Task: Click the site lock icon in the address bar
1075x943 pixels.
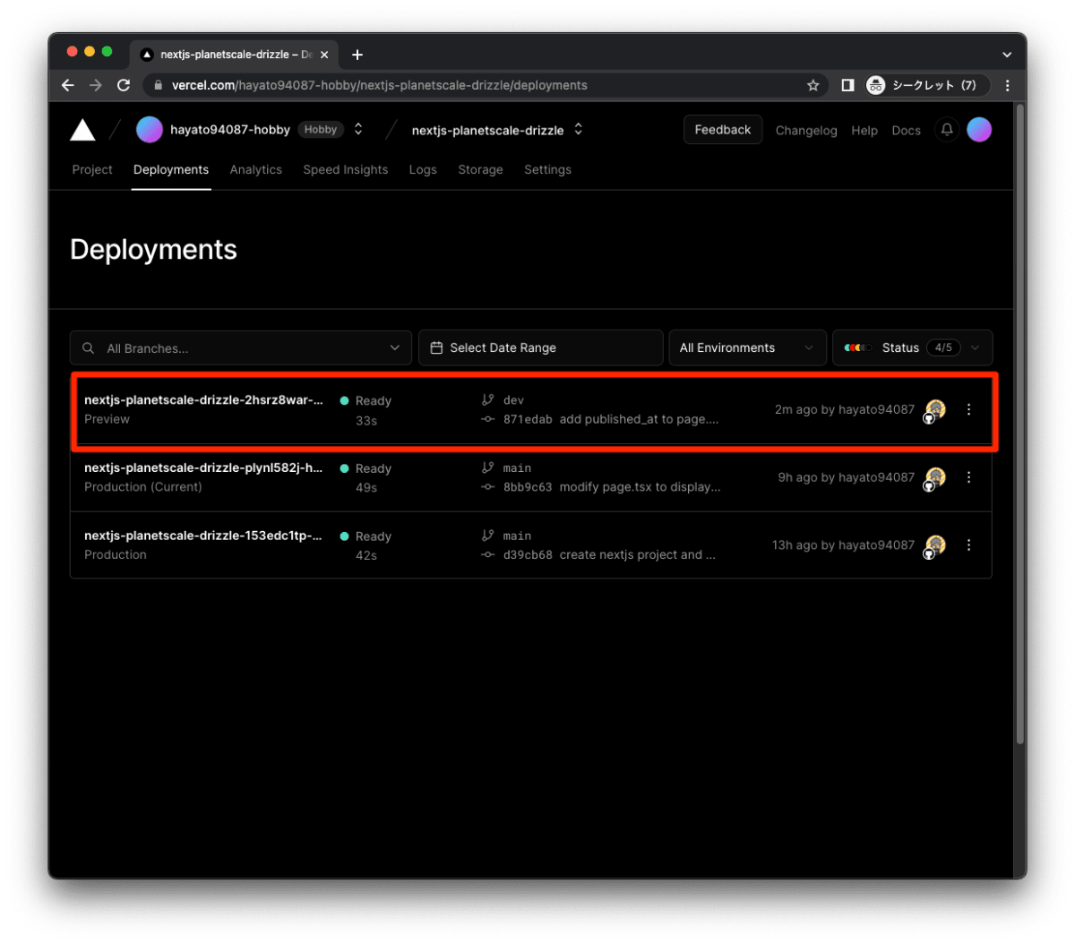Action: click(x=159, y=85)
